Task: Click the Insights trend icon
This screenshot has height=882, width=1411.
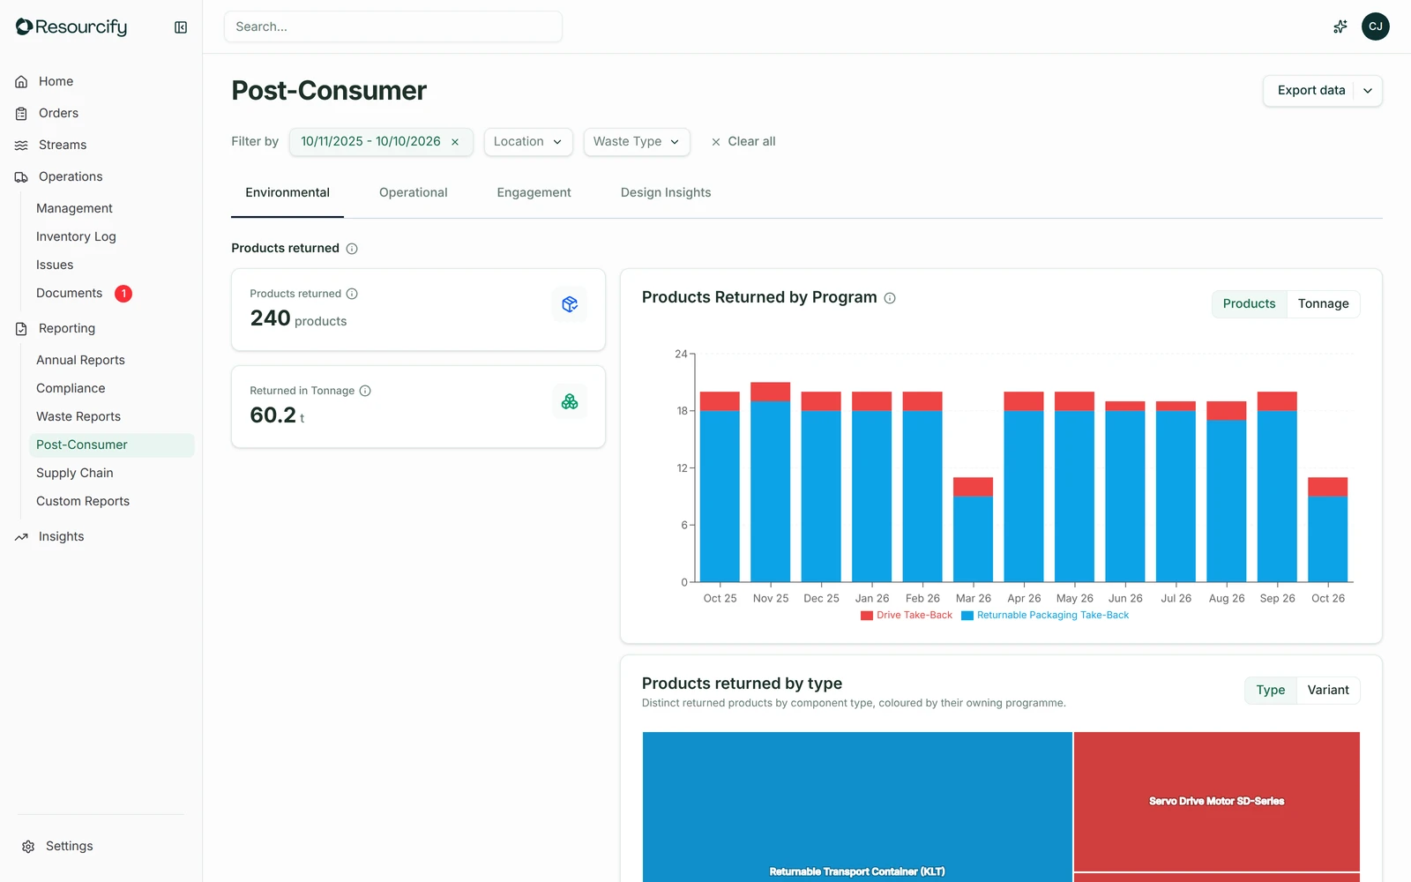Action: 21,536
